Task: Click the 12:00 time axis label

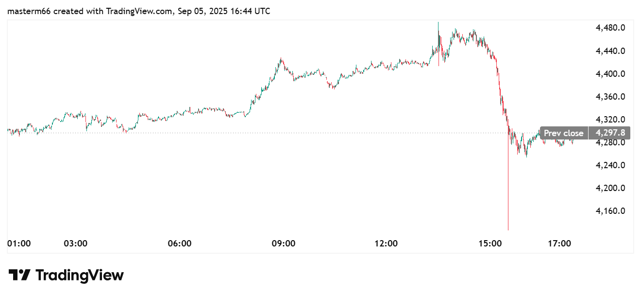Action: tap(387, 243)
